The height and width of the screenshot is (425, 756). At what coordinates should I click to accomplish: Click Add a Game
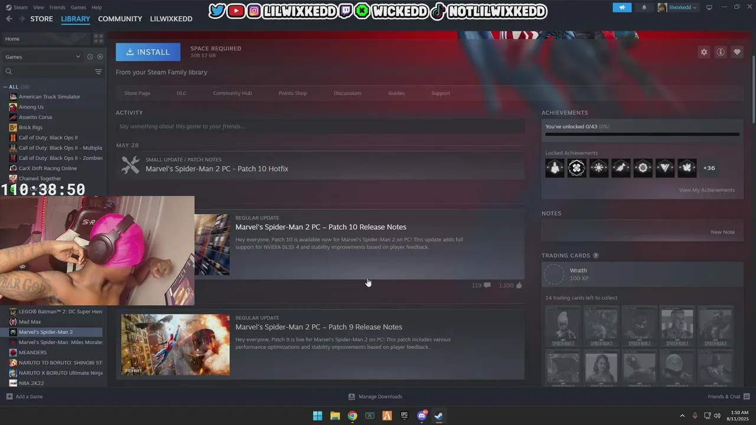pyautogui.click(x=24, y=397)
